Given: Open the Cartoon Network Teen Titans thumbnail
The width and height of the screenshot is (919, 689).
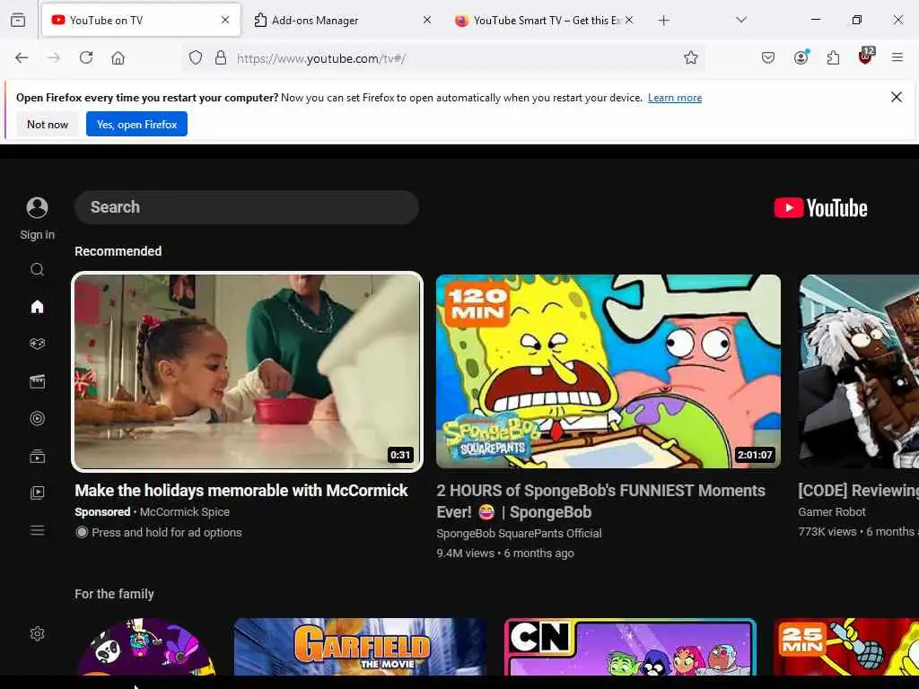Looking at the screenshot, I should pos(631,647).
